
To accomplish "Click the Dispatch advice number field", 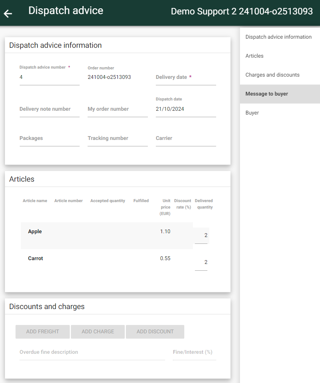I will [50, 77].
